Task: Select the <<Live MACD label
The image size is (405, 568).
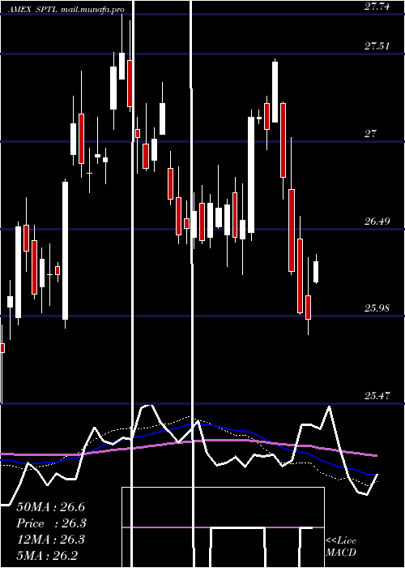Action: point(341,547)
